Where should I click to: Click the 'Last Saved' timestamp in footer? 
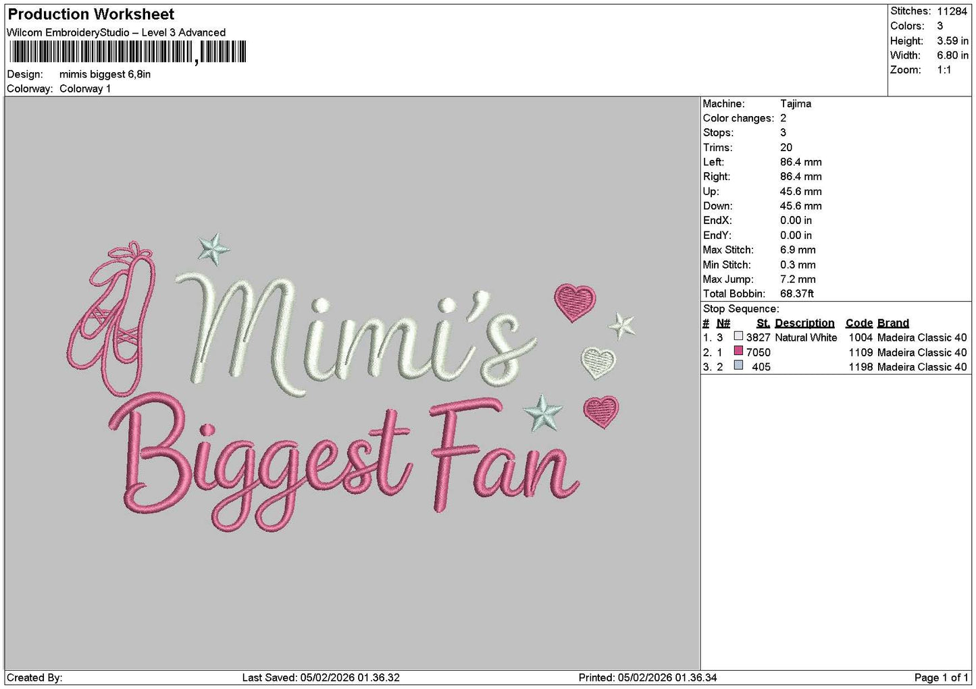tap(321, 678)
